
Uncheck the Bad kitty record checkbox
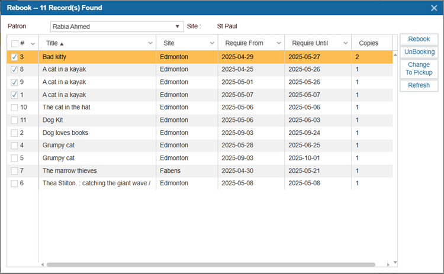14,57
